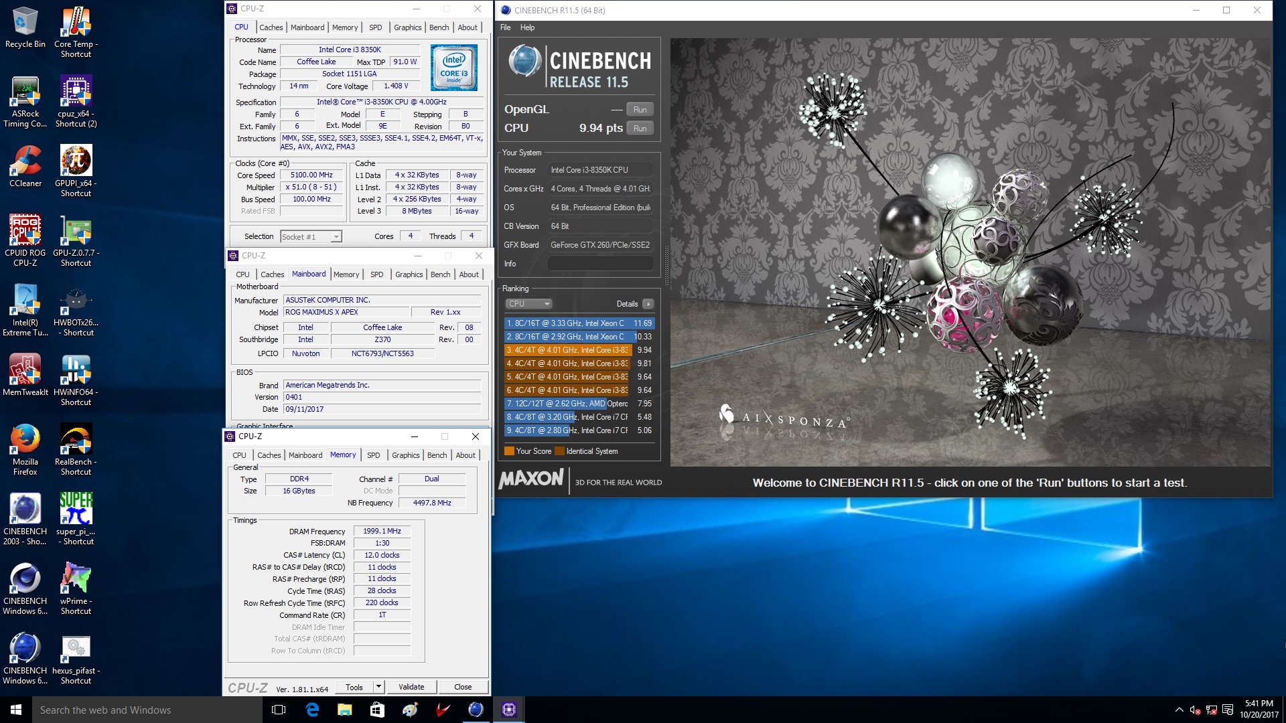Switch to CPU-Z taskbar icon
1286x723 pixels.
coord(508,710)
